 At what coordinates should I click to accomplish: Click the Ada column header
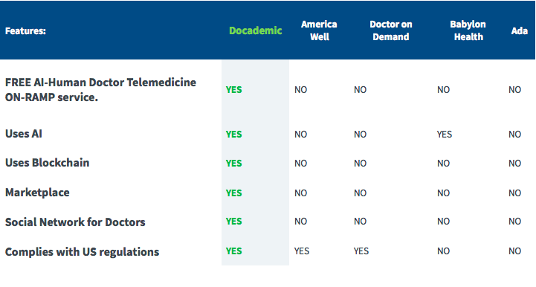(519, 30)
